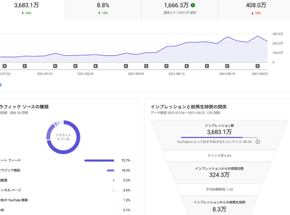Click the クリック率 8.8% funnel section

[219, 156]
